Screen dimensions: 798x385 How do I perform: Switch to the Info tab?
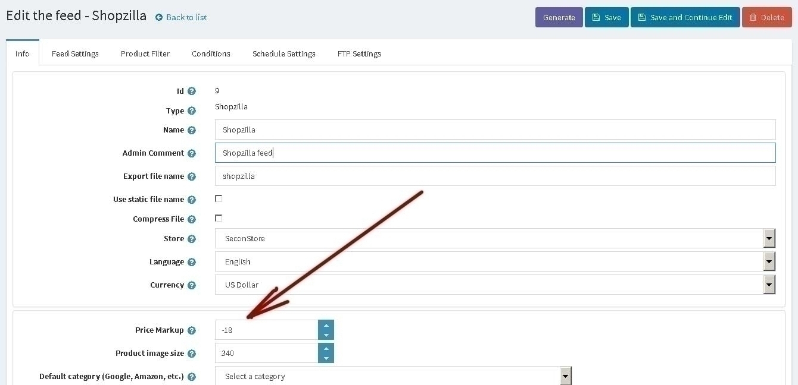pos(22,53)
